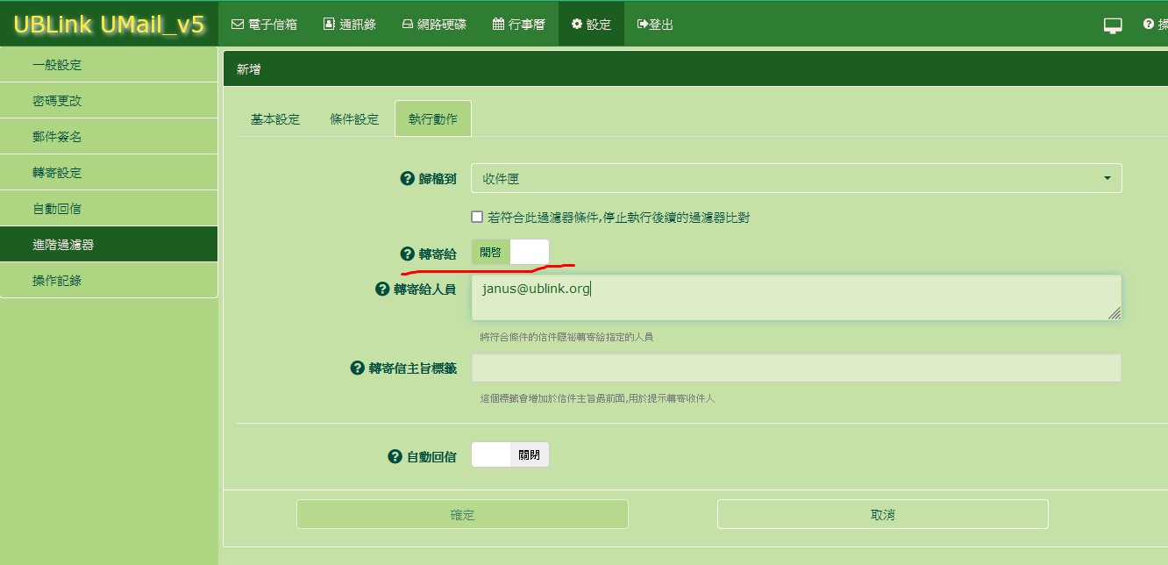This screenshot has width=1168, height=565.
Task: Open 電子信箱 mailbox from top navigation
Action: click(264, 25)
